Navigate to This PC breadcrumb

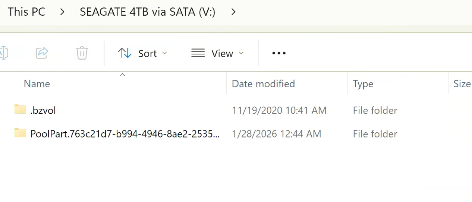26,12
